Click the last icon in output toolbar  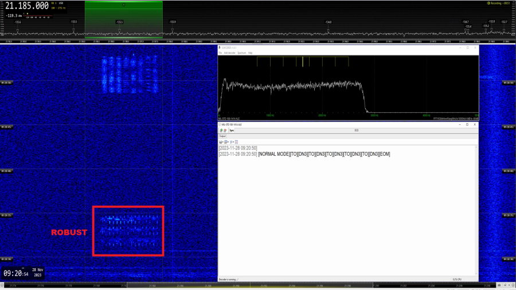tap(236, 142)
